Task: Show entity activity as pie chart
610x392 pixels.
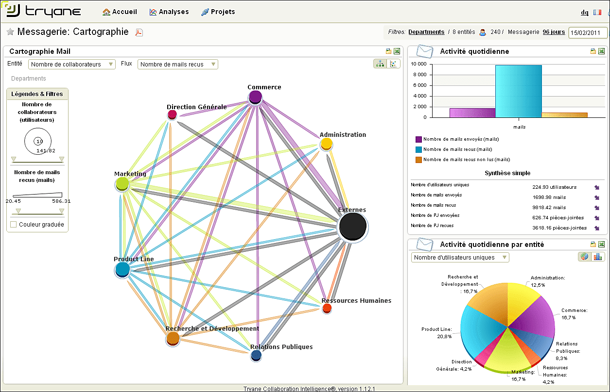Action: pos(585,257)
